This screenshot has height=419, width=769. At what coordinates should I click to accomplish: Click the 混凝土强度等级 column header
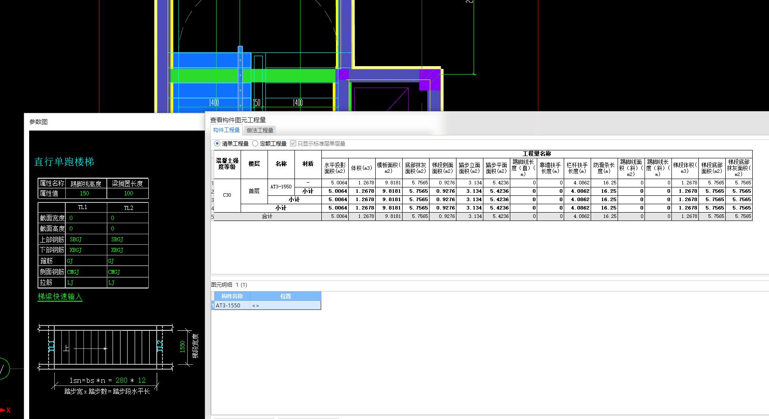[x=227, y=164]
